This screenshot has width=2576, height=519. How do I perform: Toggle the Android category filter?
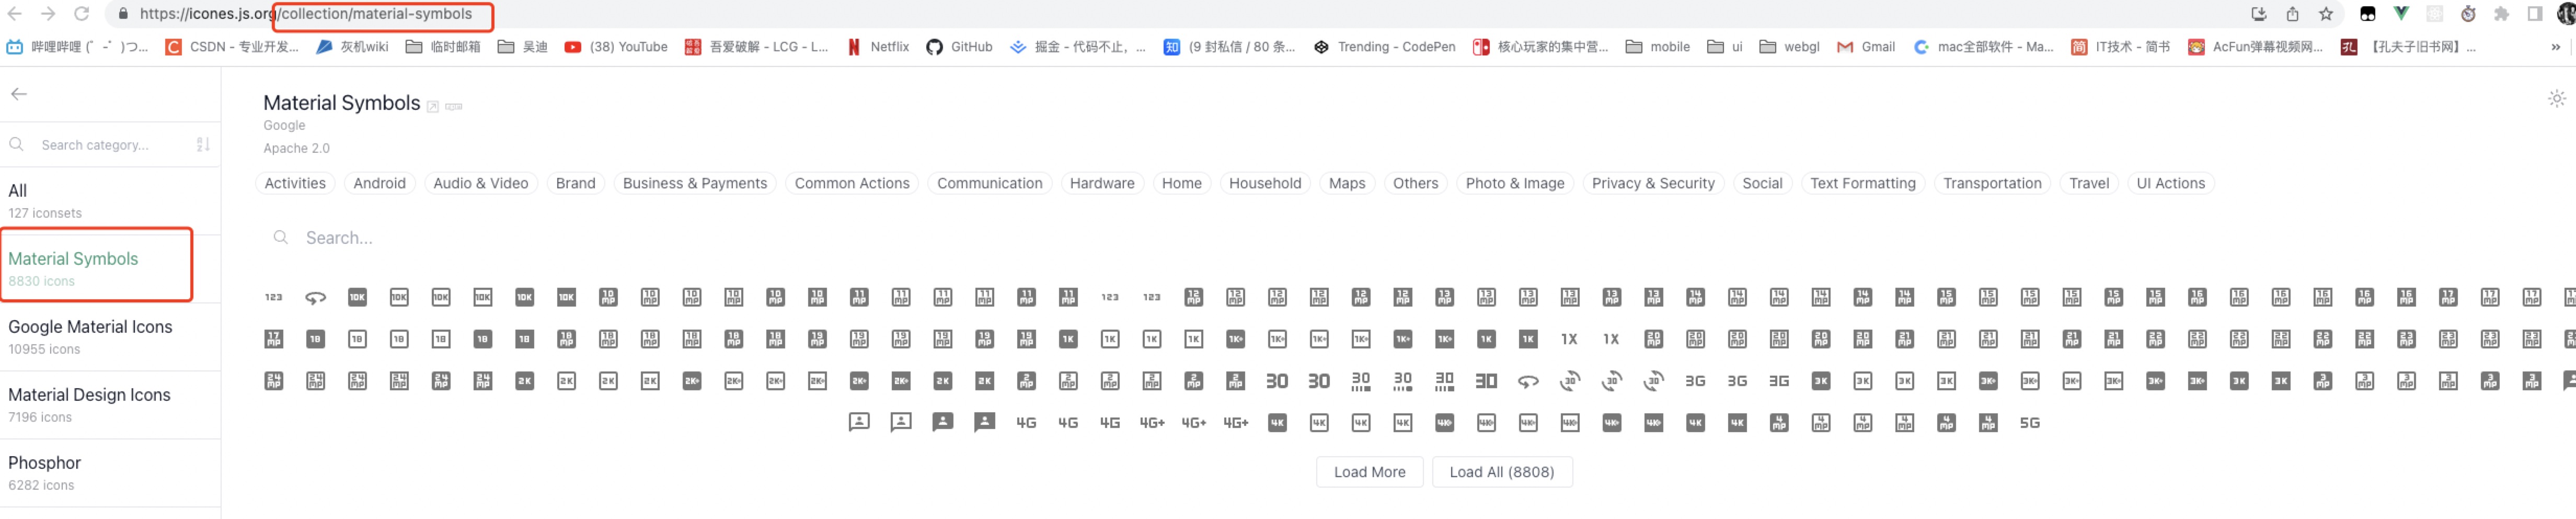[379, 183]
